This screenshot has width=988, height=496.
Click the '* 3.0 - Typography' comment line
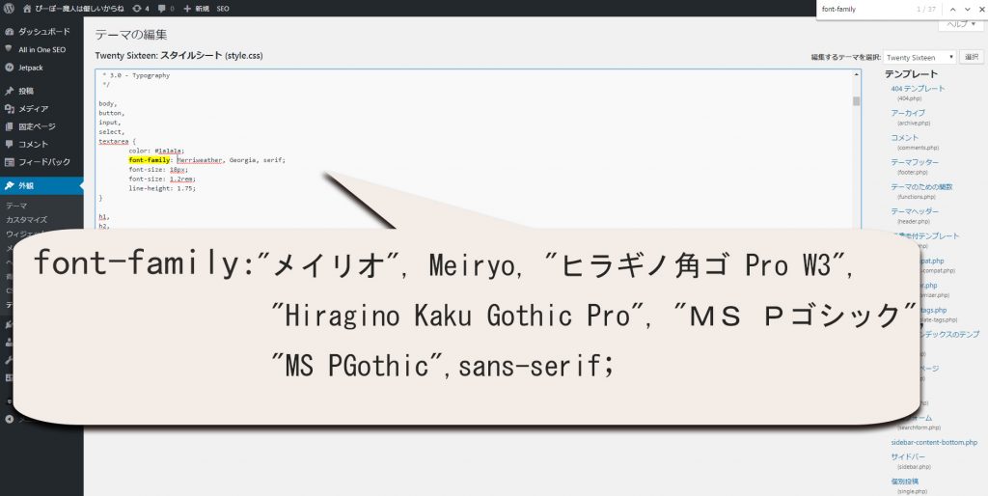click(136, 75)
